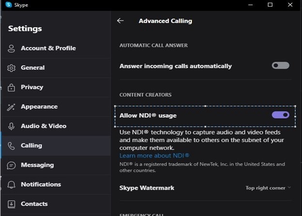
Task: Enable Answer incoming calls automatically toggle
Action: point(281,66)
